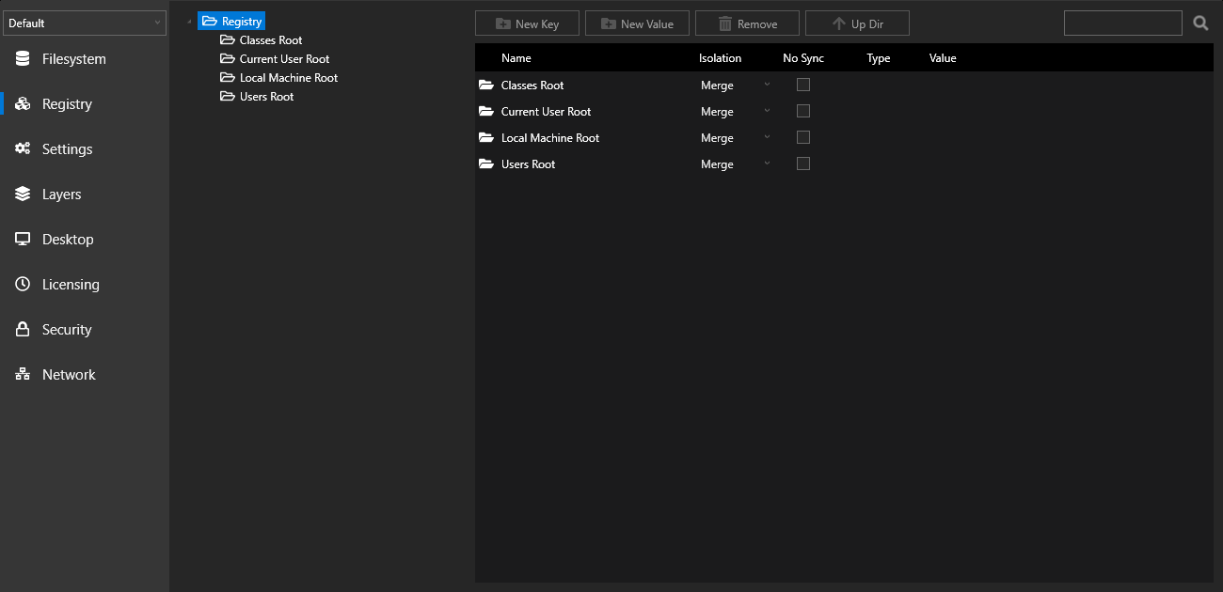This screenshot has width=1223, height=592.
Task: Open the Default configuration dropdown
Action: click(85, 23)
